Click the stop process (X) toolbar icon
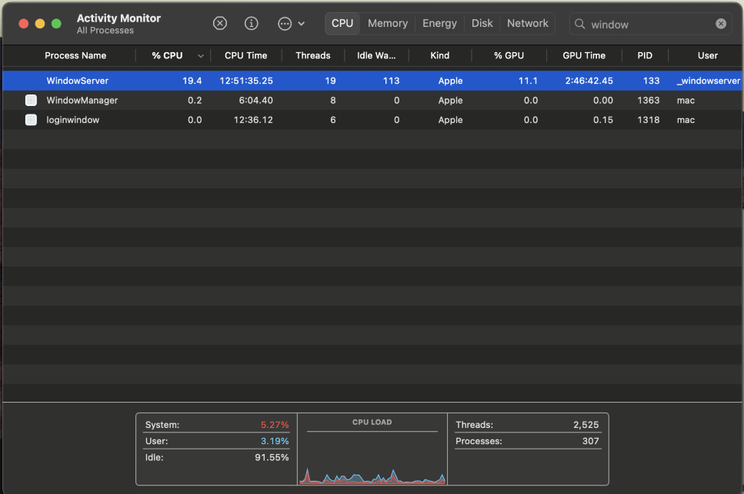 220,23
